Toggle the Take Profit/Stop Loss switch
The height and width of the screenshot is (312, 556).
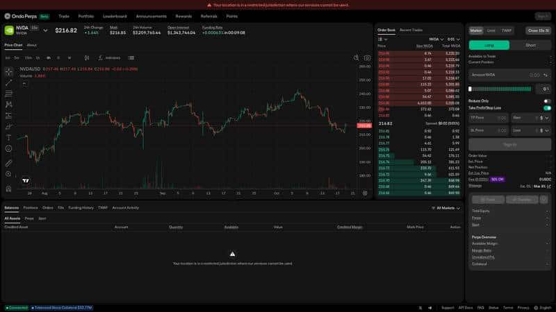click(x=547, y=108)
